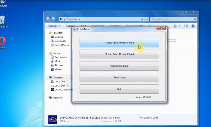Click the Music note icon
This screenshot has height=127, width=211.
(52, 61)
